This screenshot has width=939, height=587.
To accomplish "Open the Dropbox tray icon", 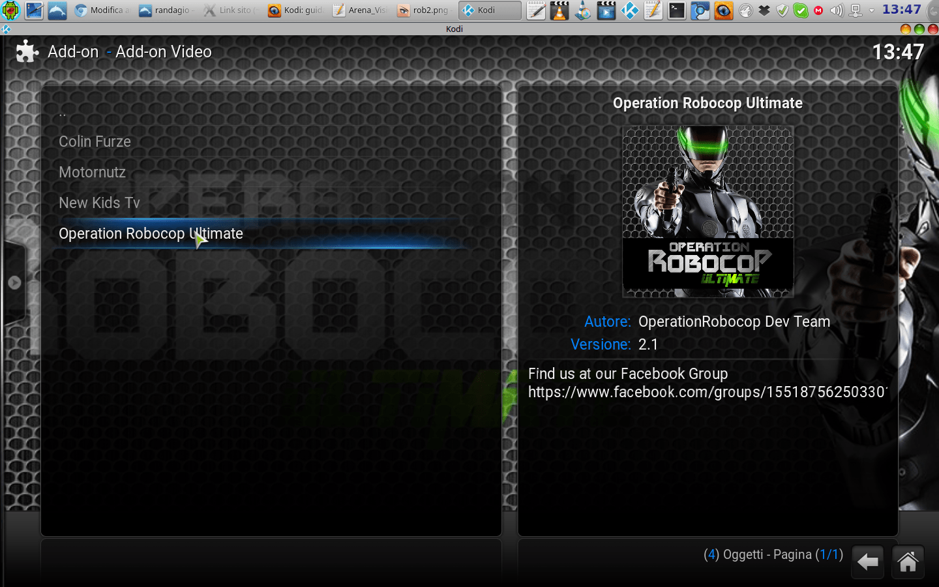I will 764,10.
